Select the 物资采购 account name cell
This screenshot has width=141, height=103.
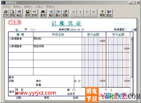point(58,49)
